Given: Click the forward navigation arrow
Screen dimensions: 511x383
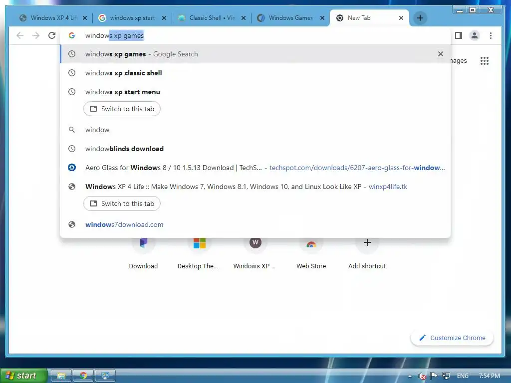Looking at the screenshot, I should pos(36,35).
